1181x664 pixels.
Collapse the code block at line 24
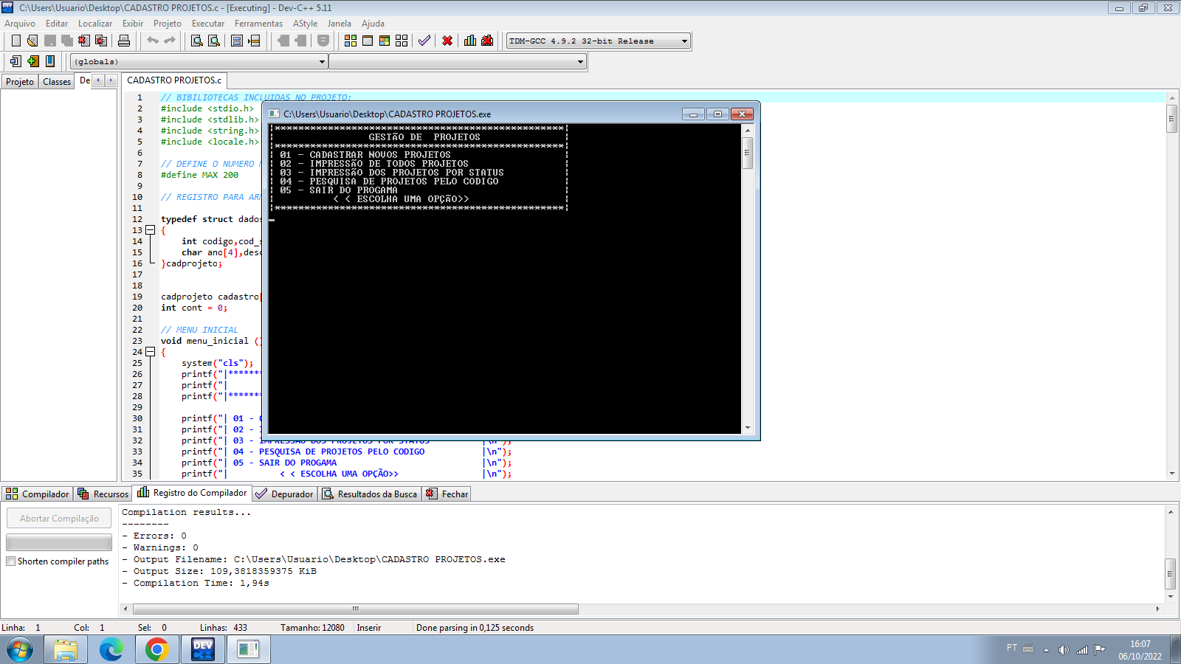[150, 352]
